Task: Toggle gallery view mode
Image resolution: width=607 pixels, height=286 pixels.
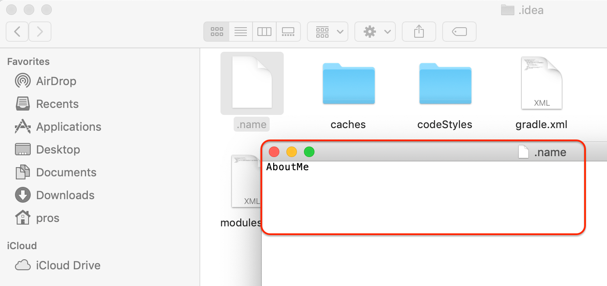Action: [x=288, y=31]
